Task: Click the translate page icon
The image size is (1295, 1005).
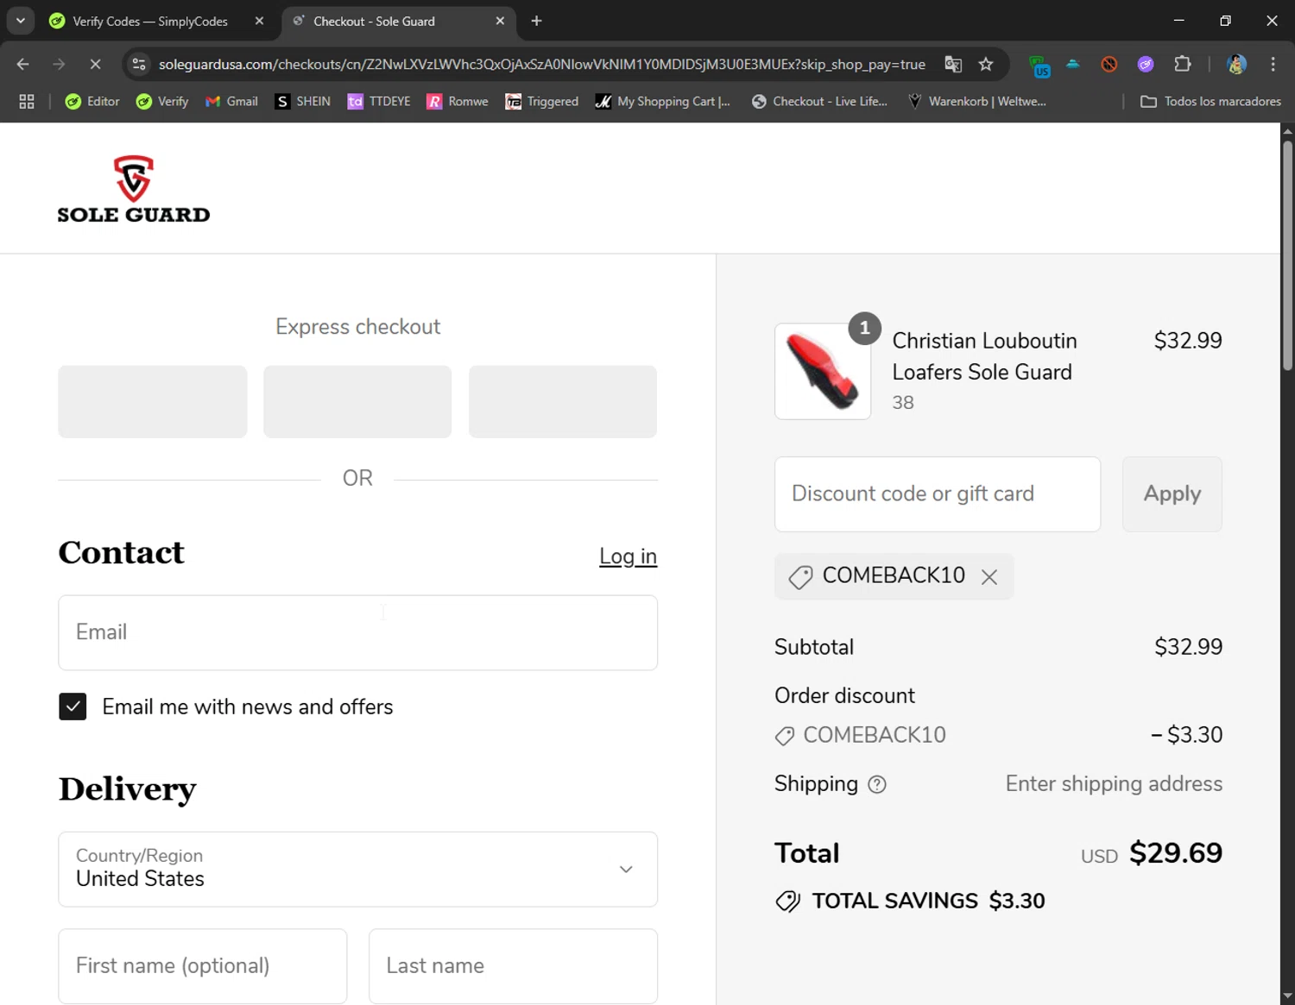Action: (x=953, y=64)
